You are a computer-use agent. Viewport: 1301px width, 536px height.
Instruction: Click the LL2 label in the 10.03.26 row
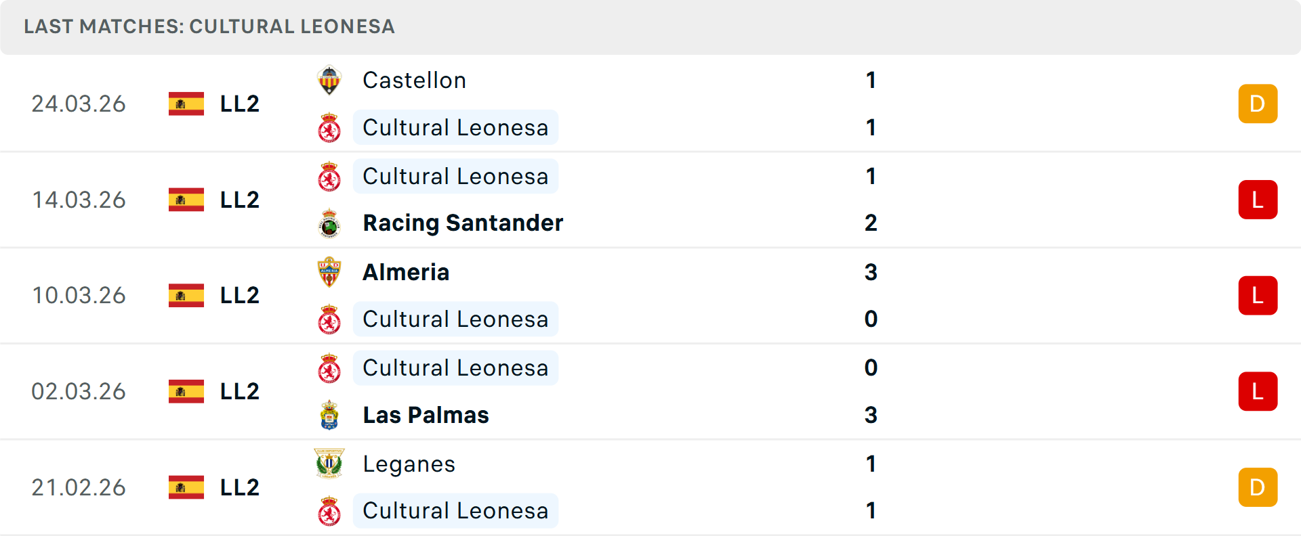(x=239, y=295)
